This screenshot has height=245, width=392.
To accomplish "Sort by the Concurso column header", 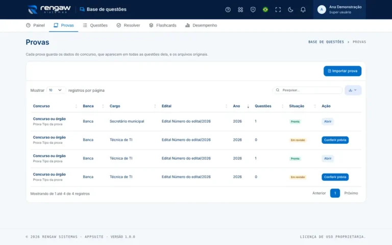I will pyautogui.click(x=55, y=106).
